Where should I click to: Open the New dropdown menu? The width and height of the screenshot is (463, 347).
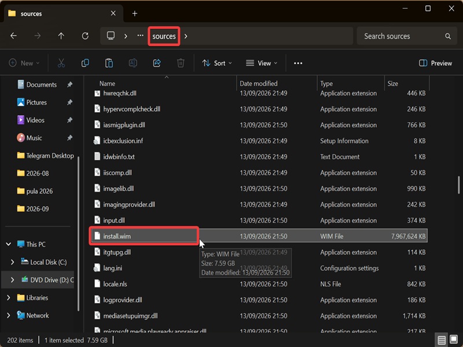[24, 63]
